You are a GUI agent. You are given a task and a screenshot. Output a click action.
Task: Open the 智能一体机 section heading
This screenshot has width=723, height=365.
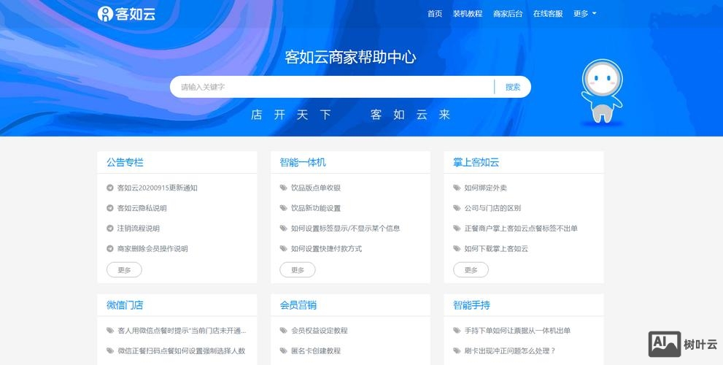point(303,163)
